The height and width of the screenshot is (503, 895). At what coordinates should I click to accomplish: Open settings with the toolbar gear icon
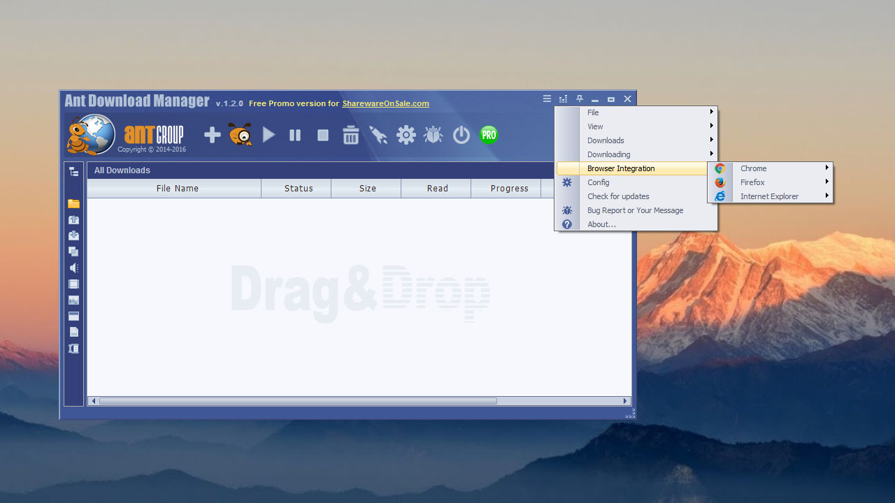click(x=406, y=135)
